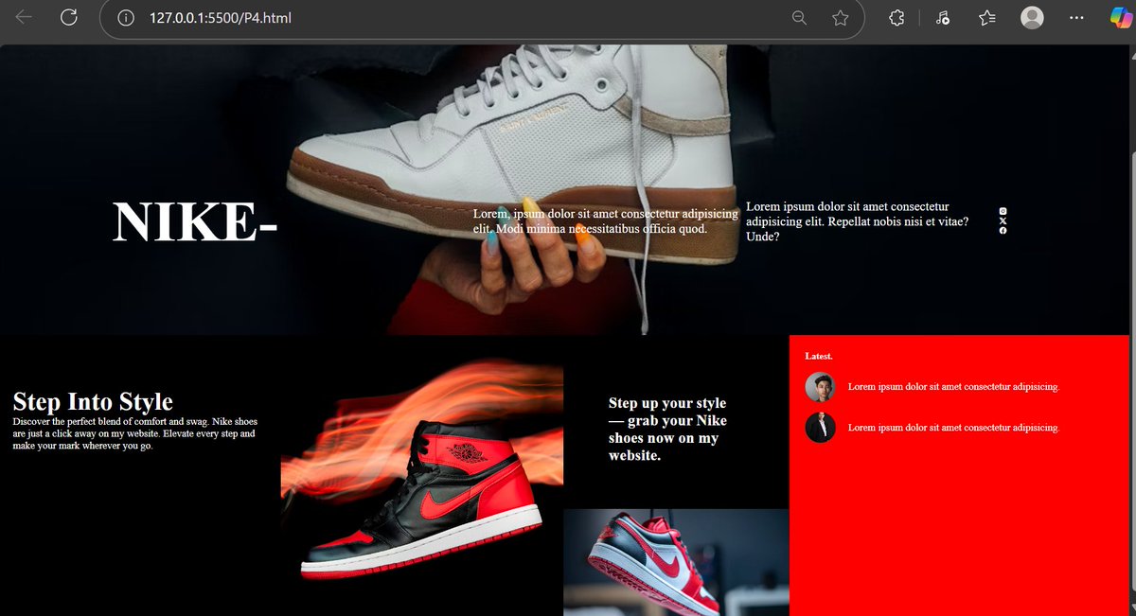Click 'Discover the perfect blend' paragraph
The image size is (1136, 616).
pyautogui.click(x=135, y=433)
